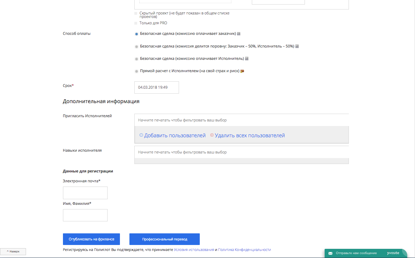415x258 pixels.
Task: Click the icon beside 'комиссию оплачивает Исполнитель'
Action: click(x=247, y=58)
